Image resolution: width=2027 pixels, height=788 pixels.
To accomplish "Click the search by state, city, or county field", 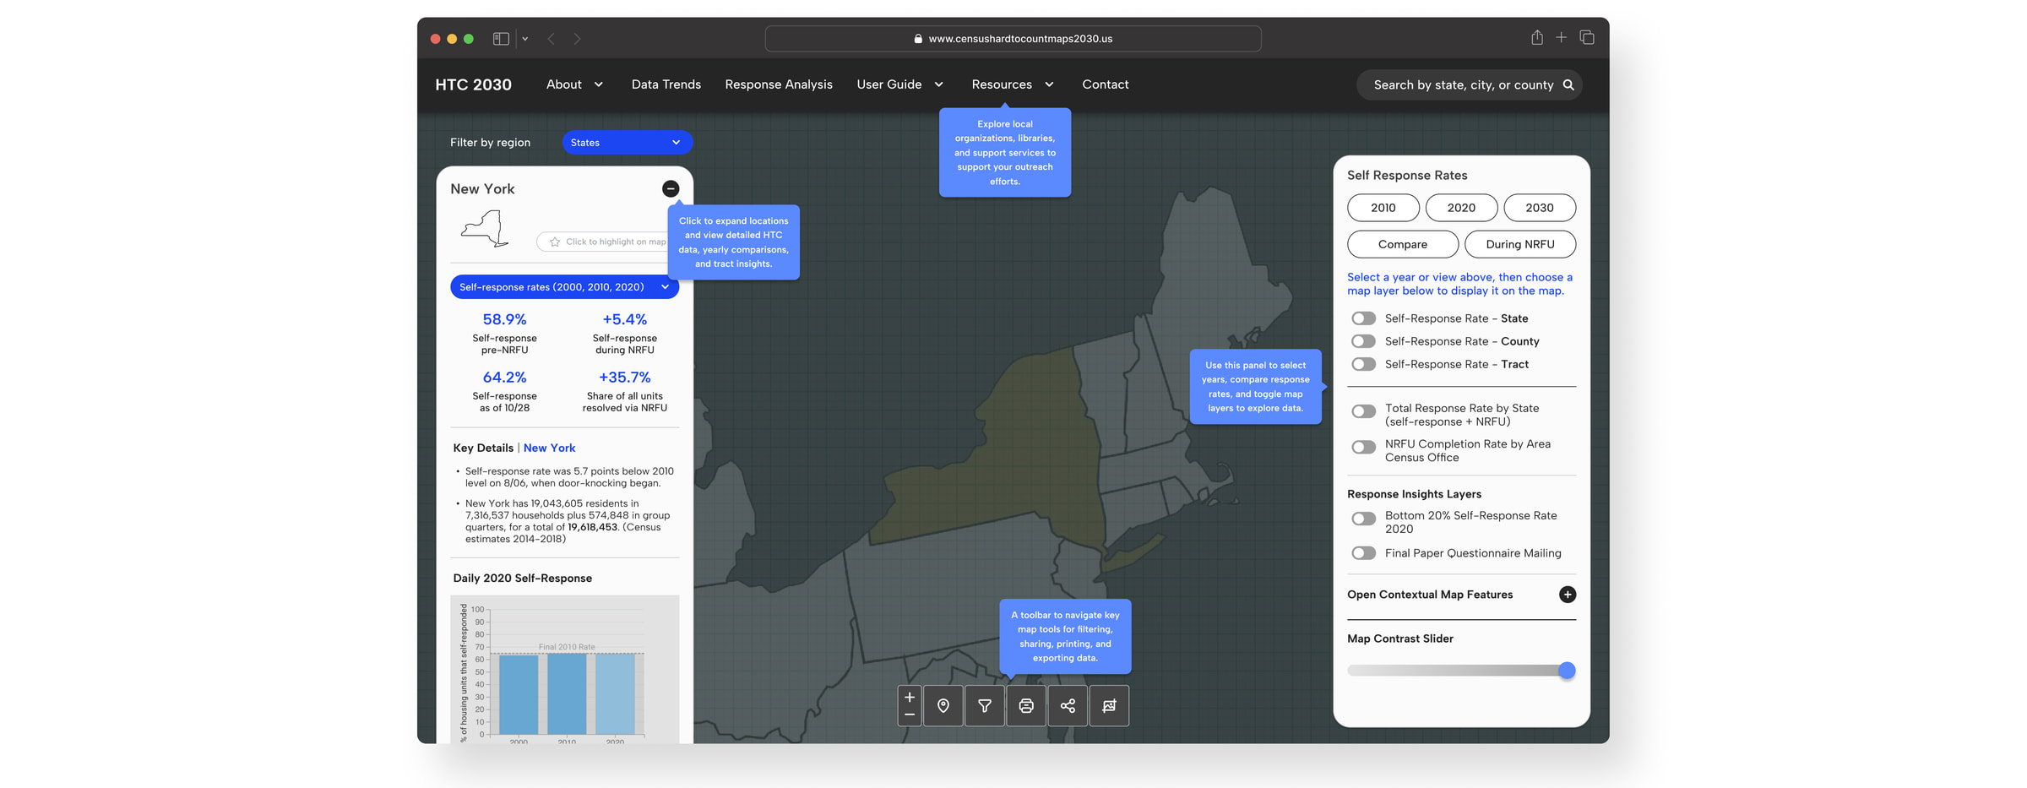I will 1469,84.
